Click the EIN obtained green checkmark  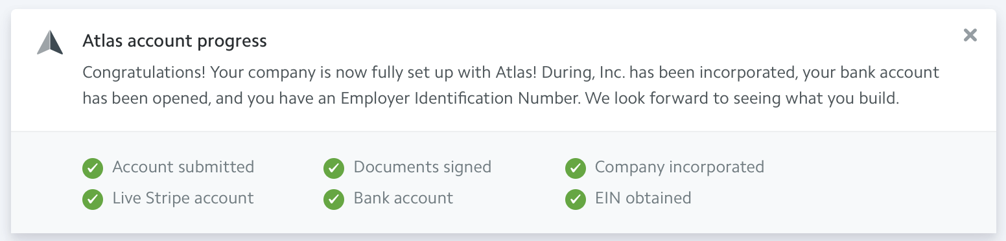[x=576, y=200]
